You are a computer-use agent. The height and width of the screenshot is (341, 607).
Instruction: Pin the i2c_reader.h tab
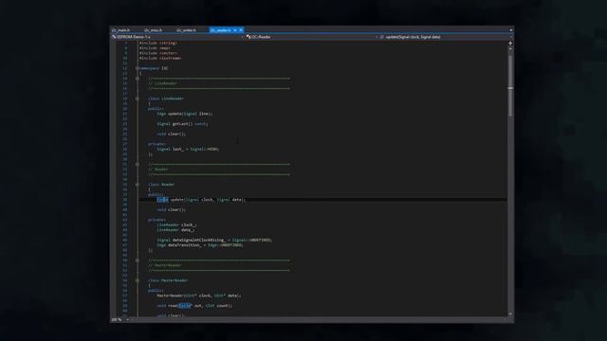tap(235, 30)
